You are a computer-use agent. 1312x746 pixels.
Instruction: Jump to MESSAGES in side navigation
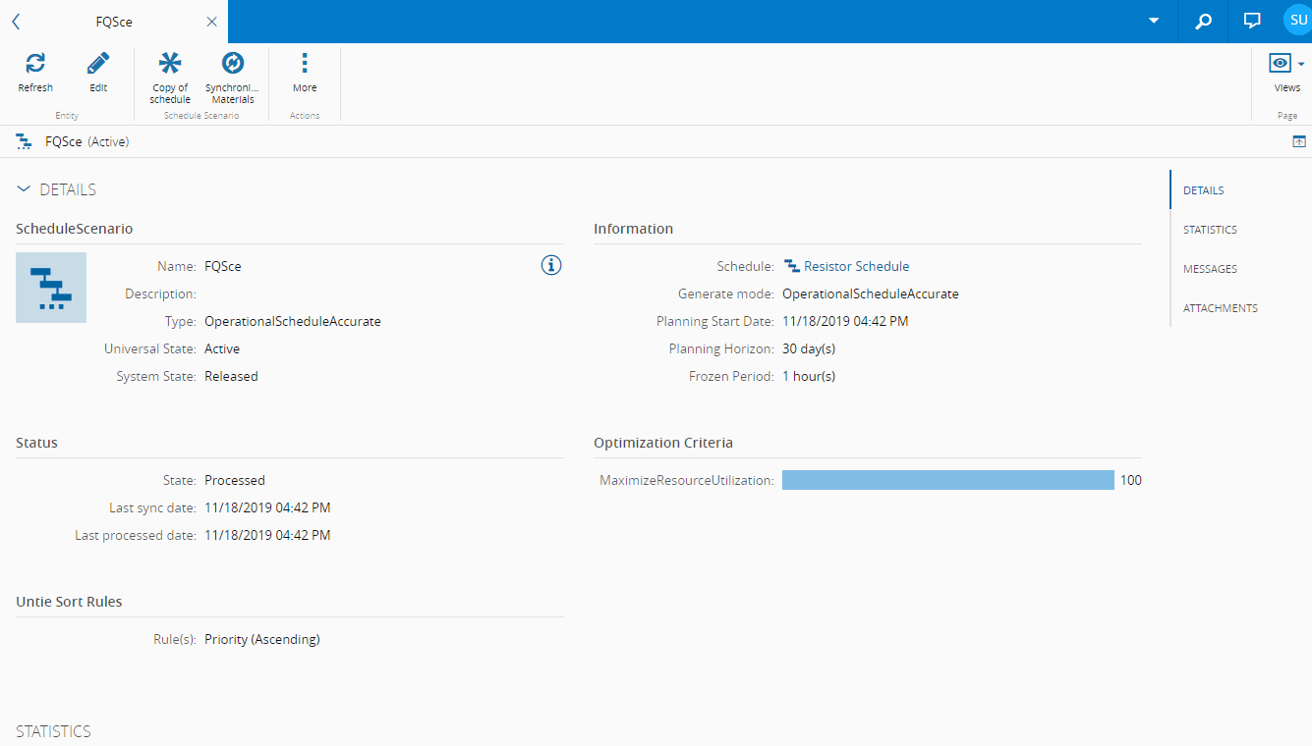coord(1210,269)
